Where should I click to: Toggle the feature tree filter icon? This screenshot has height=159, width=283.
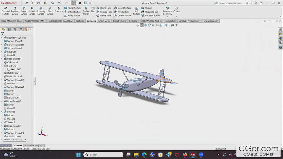coord(3,33)
